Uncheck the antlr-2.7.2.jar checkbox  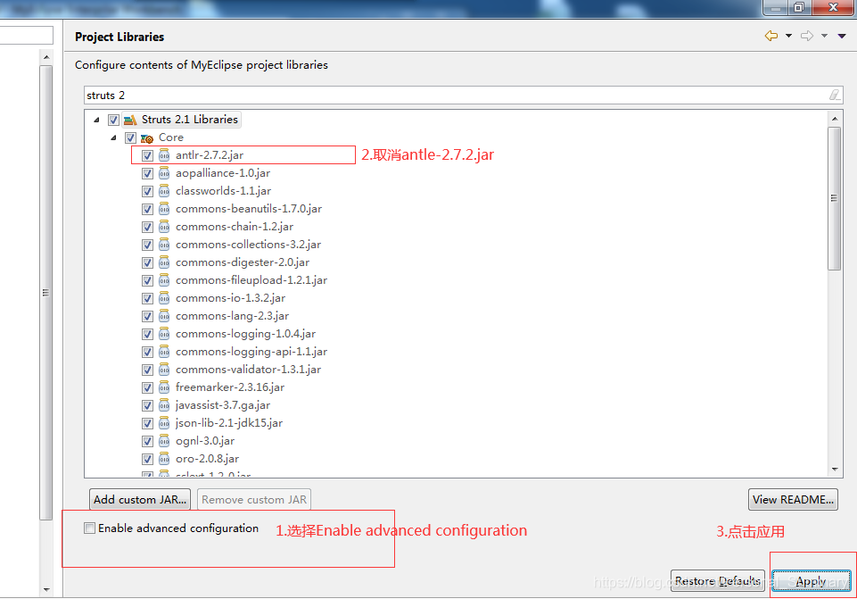pos(147,155)
